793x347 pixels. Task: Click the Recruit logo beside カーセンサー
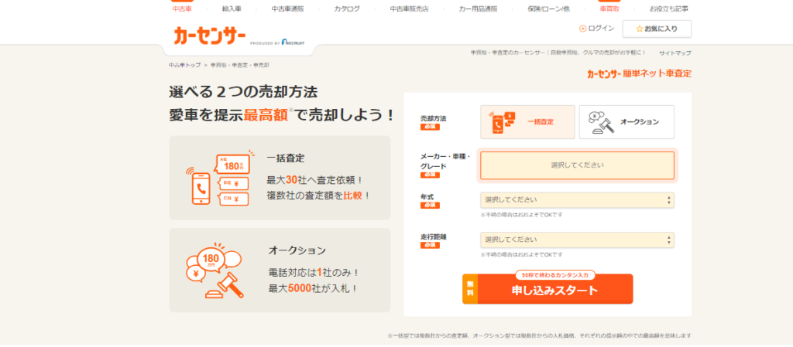(x=294, y=43)
